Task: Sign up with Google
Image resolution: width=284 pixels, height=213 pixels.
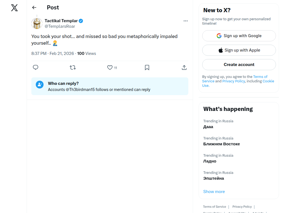Action: point(239,36)
